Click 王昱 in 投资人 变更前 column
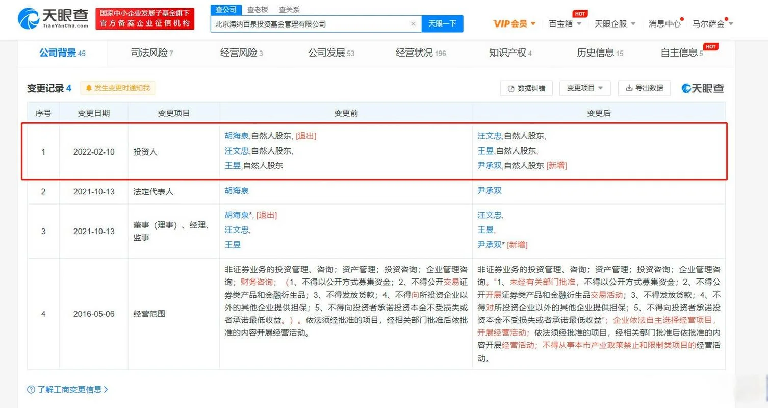 (233, 165)
